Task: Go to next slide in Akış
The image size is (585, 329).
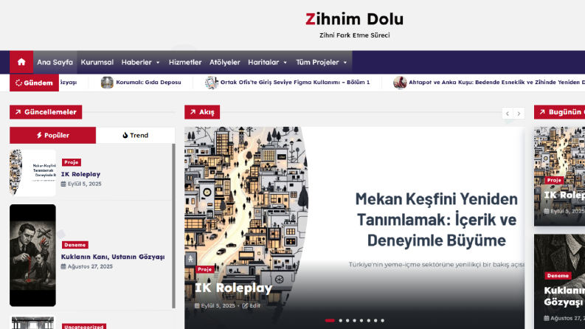Action: 519,114
